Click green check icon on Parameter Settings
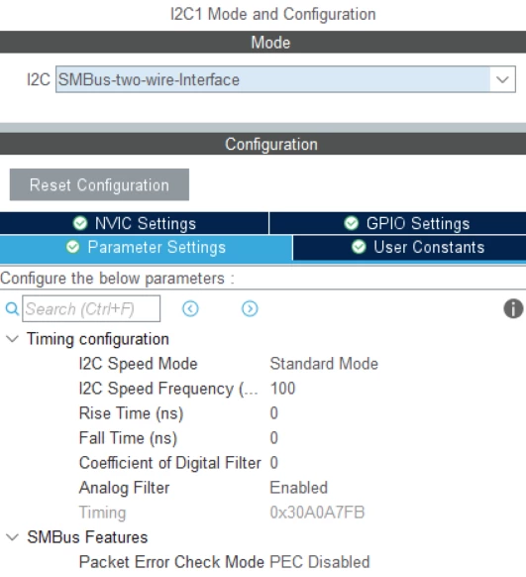The width and height of the screenshot is (526, 577). point(72,247)
